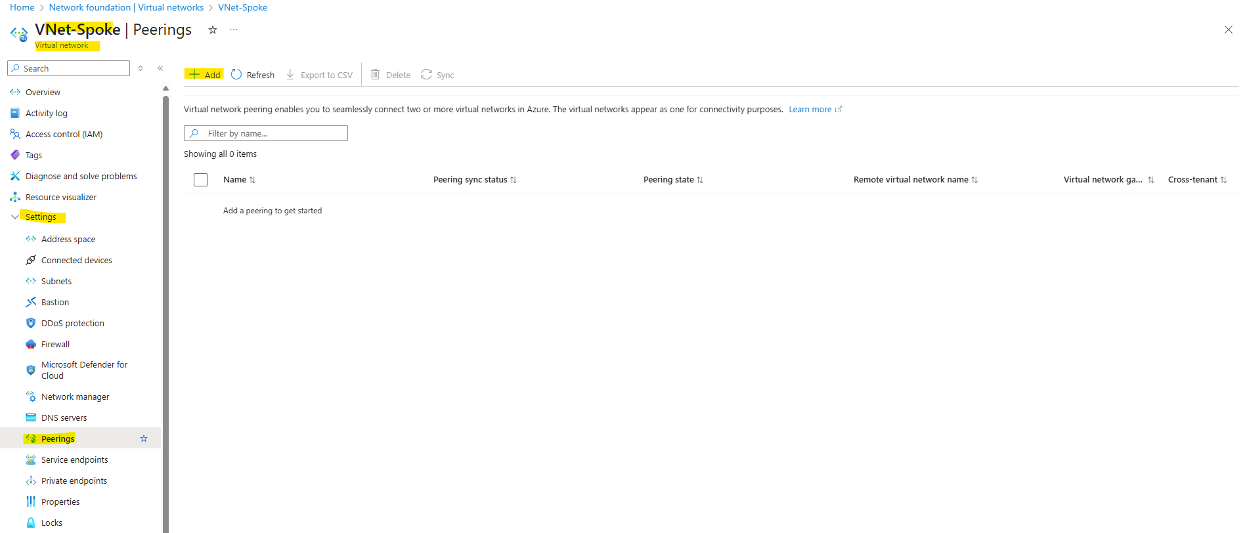This screenshot has width=1247, height=533.
Task: Open Diagnose and solve problems
Action: [x=80, y=176]
